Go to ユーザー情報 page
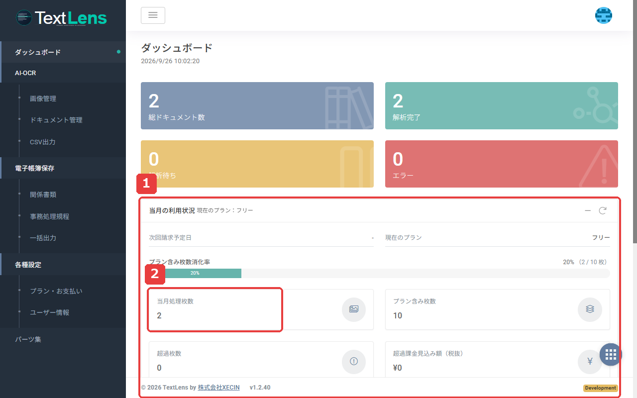The width and height of the screenshot is (637, 398). [49, 312]
